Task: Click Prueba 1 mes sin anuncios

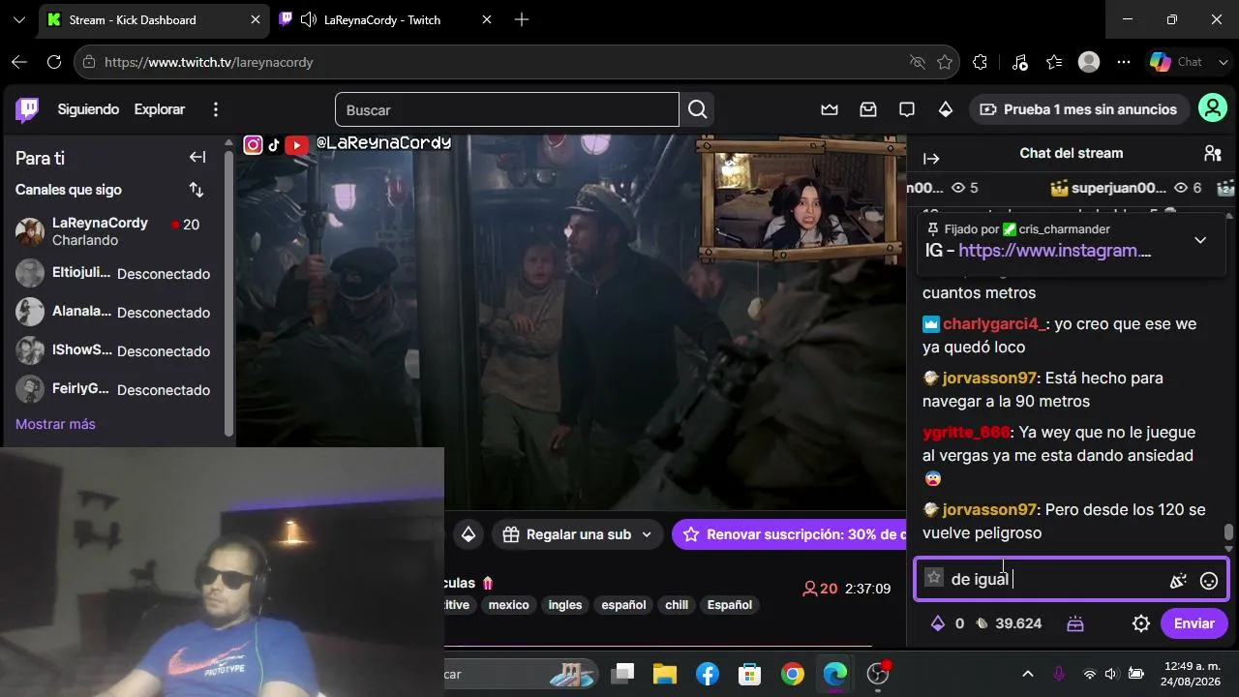Action: [1079, 109]
